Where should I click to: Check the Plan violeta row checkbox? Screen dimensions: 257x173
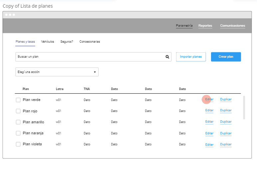point(18,144)
